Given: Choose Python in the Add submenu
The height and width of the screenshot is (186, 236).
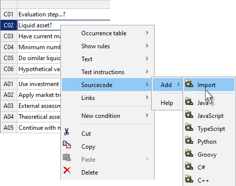Looking at the screenshot, I should (209, 141).
